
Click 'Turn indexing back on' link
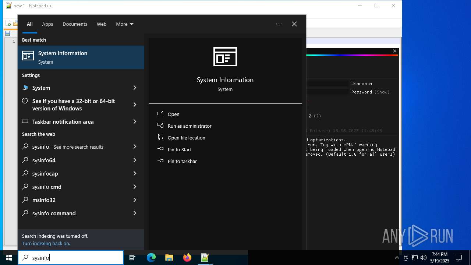[x=46, y=243]
